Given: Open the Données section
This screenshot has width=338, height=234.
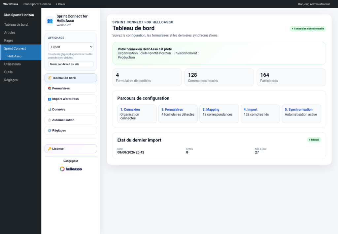Looking at the screenshot, I should (x=71, y=109).
